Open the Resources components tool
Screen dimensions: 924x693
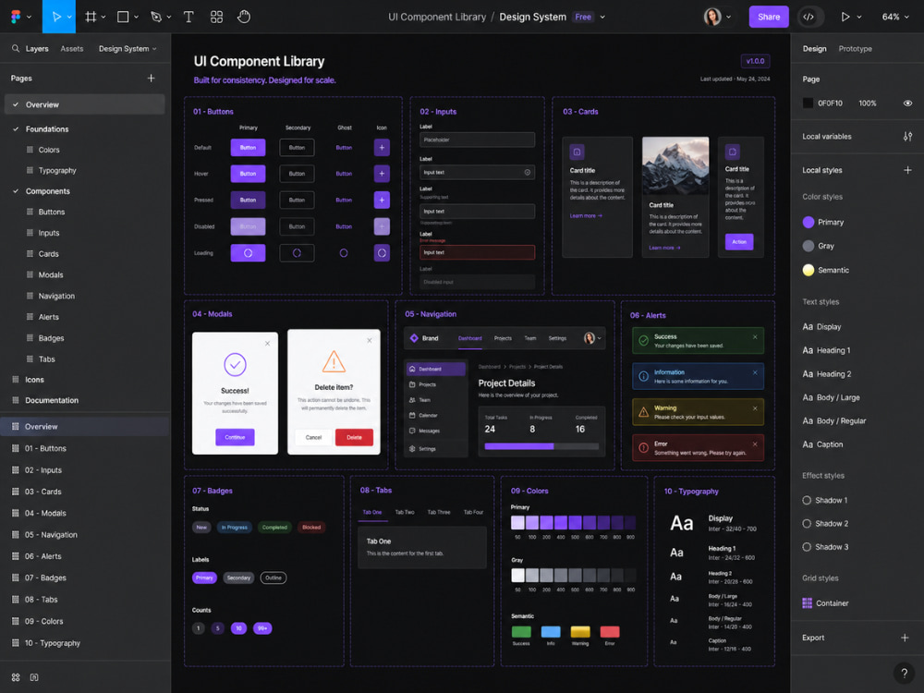216,17
